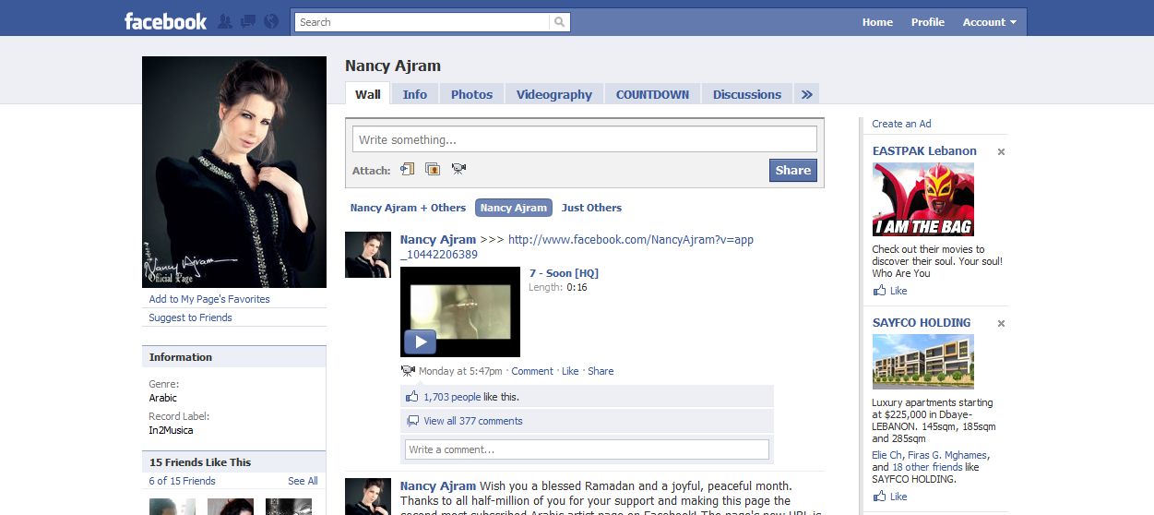Open the EASTPAK 'I AM THE BAG' ad image
1154x515 pixels.
pos(922,200)
